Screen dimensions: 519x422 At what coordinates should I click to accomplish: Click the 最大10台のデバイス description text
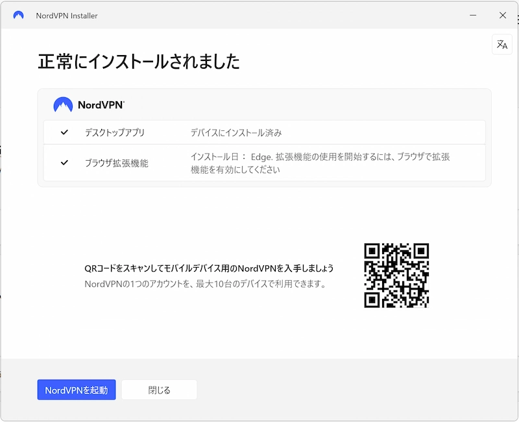click(206, 284)
